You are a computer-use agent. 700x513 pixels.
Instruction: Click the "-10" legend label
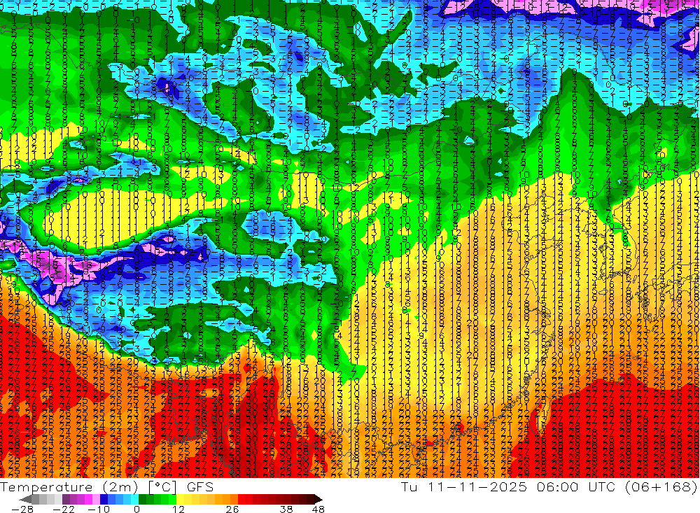click(99, 510)
